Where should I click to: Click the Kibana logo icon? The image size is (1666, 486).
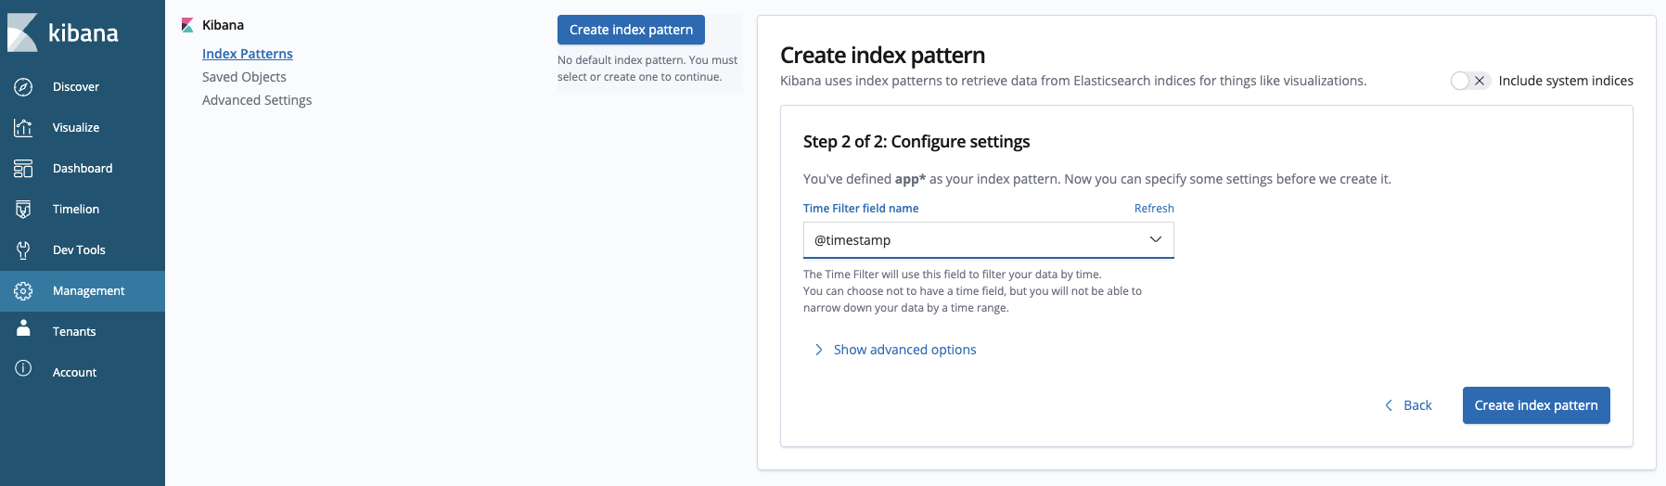pyautogui.click(x=23, y=32)
